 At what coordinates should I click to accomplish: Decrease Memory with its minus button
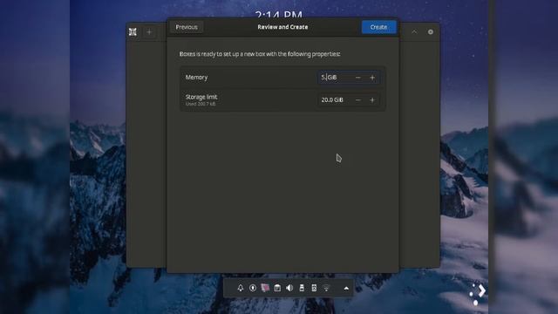(x=358, y=78)
